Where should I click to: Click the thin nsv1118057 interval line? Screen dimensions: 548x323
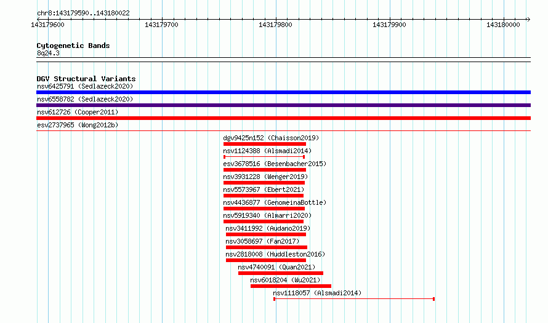coord(354,299)
